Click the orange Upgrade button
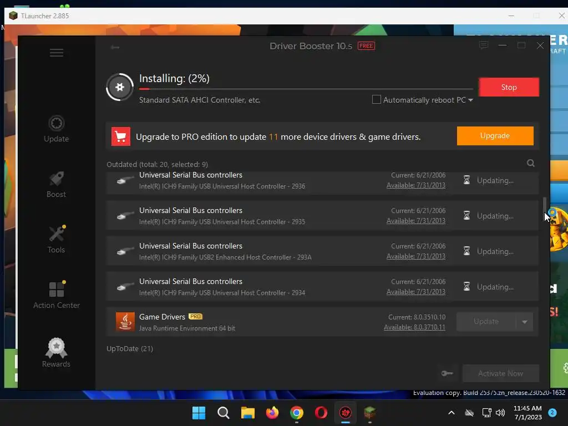 (495, 136)
